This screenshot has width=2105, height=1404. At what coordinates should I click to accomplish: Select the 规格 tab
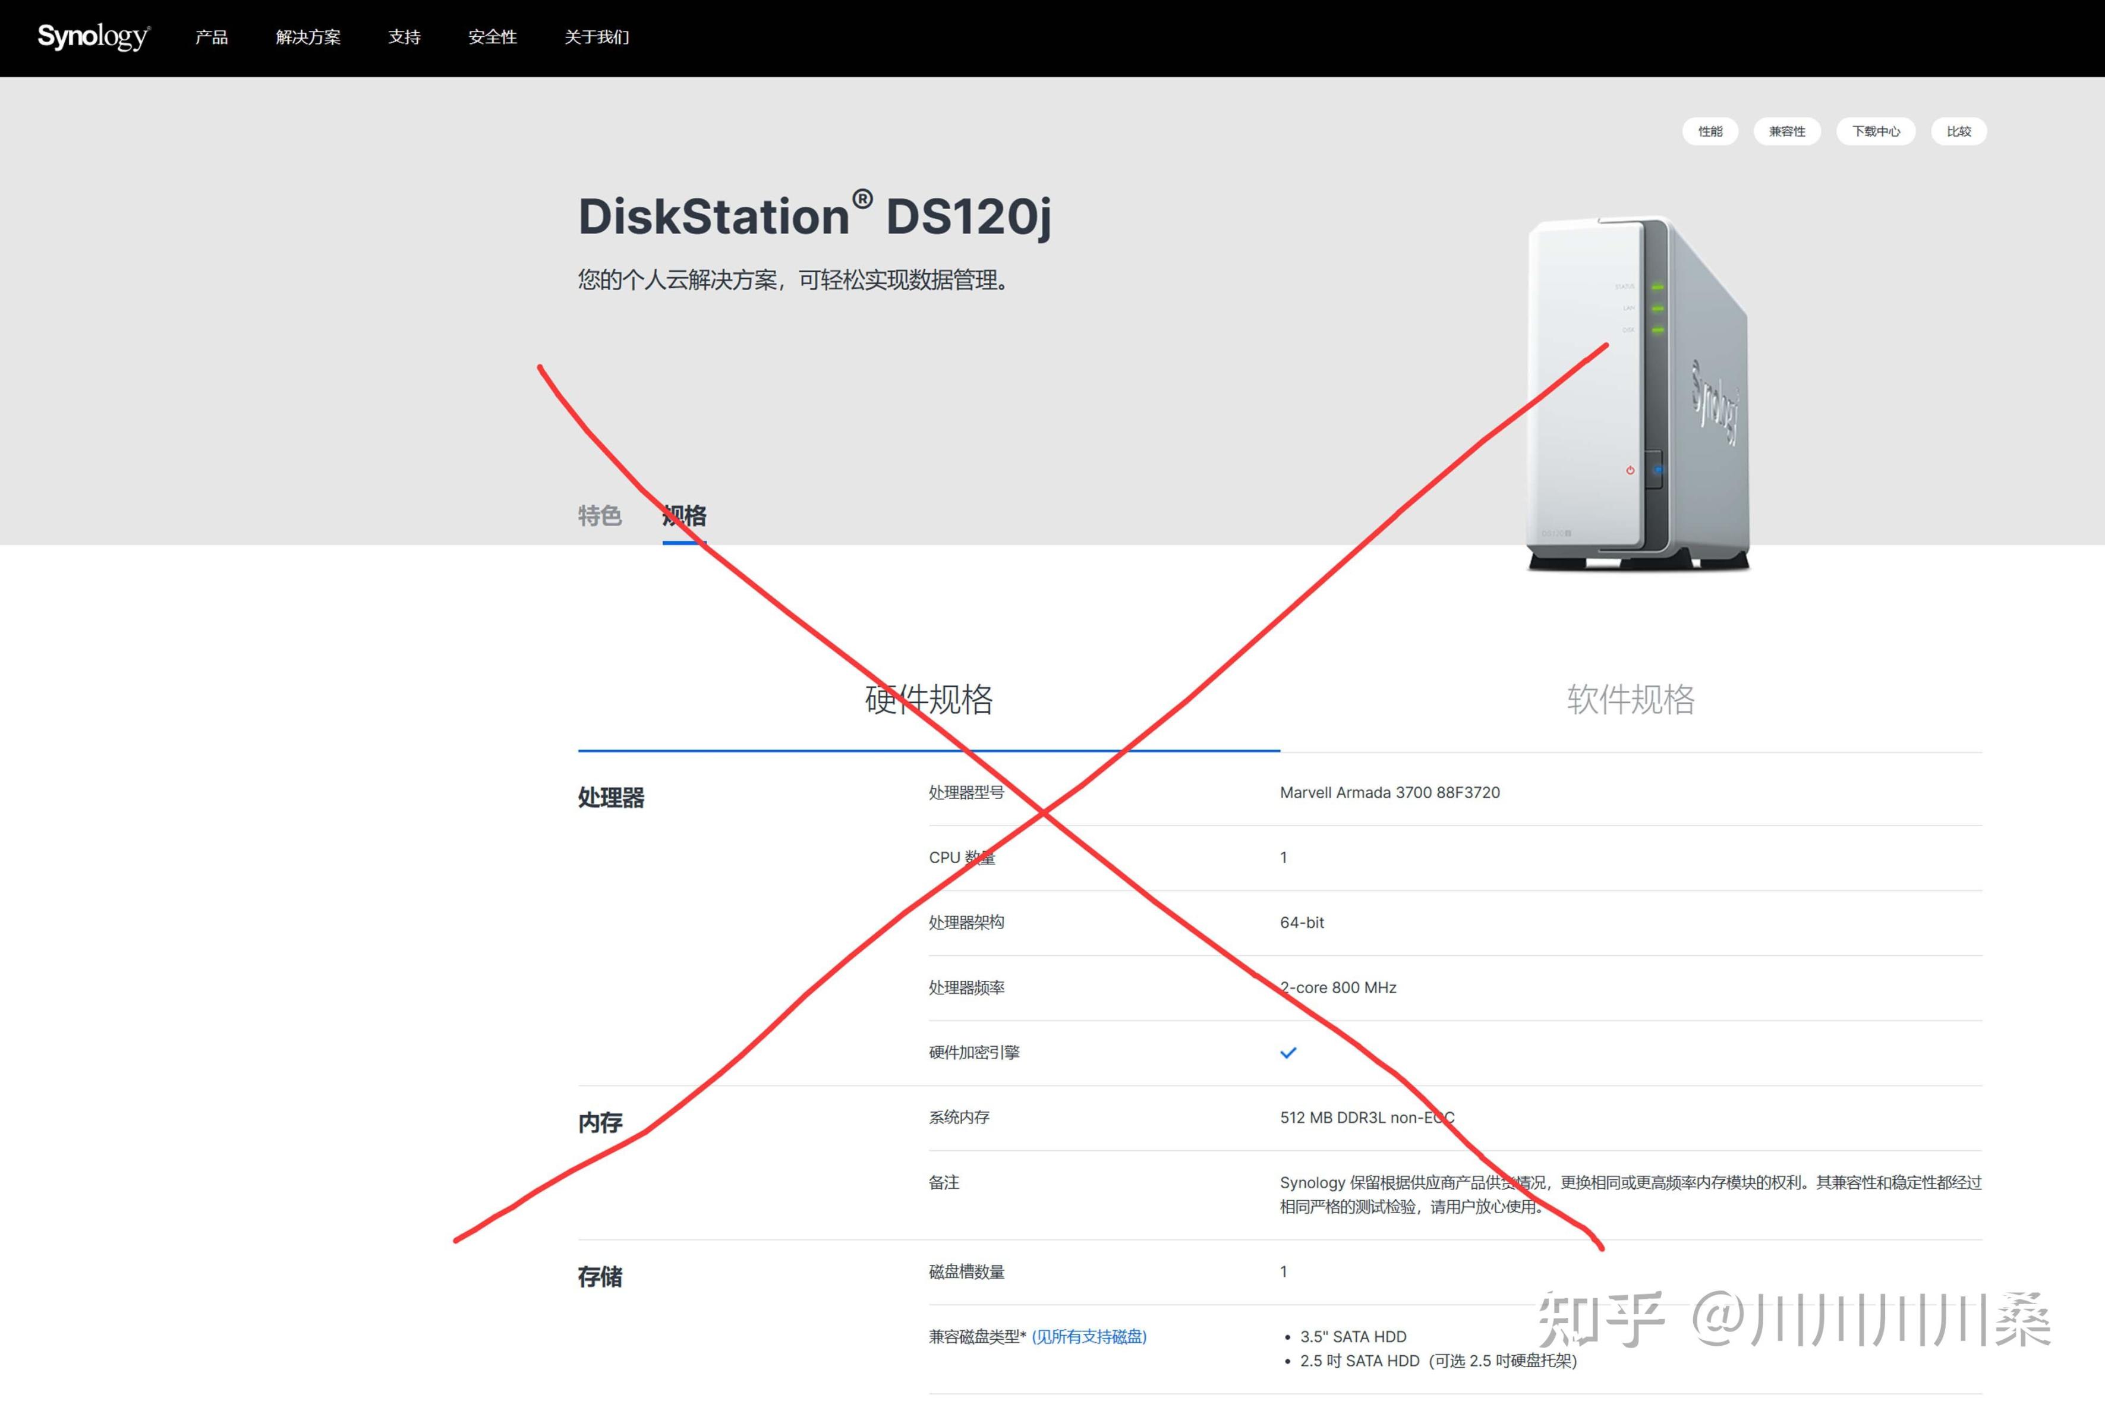685,516
